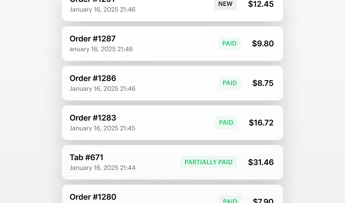Viewport: 345px width, 203px height.
Task: Click the $31.46 amount on Tab #671
Action: tap(261, 162)
